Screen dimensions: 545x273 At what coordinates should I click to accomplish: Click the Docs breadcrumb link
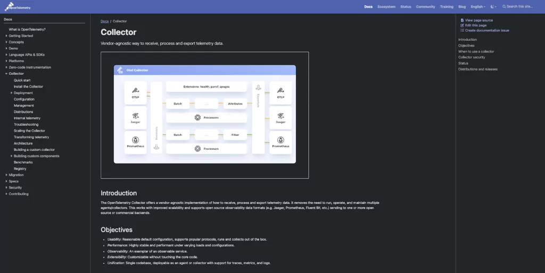(105, 21)
